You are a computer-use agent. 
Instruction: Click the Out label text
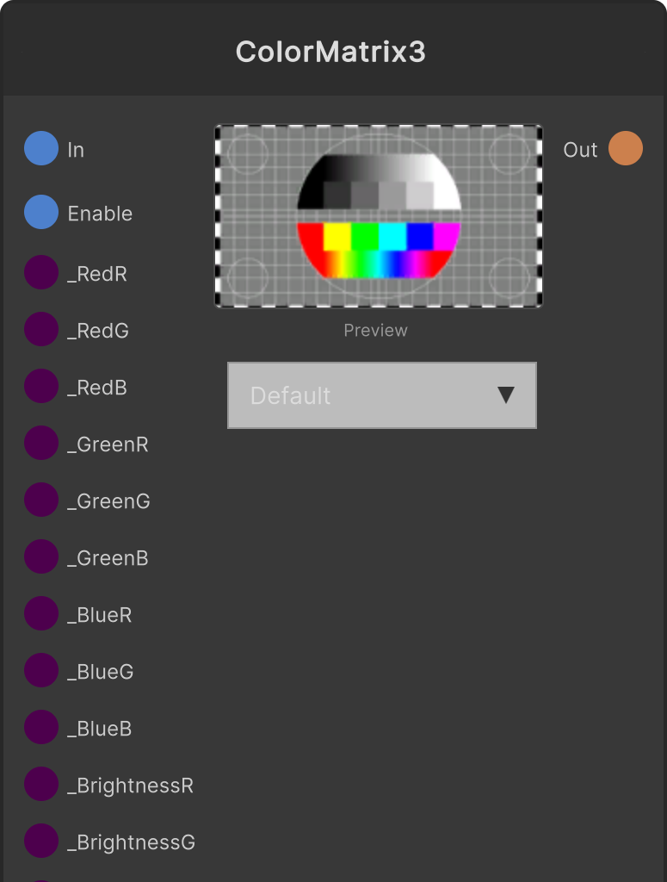coord(580,150)
